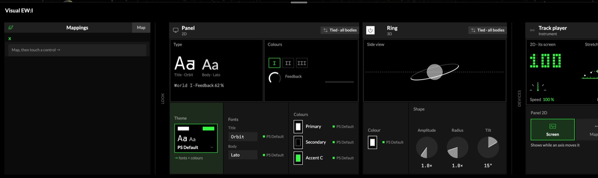598x178 pixels.
Task: Select world I in Colours
Action: (x=274, y=63)
